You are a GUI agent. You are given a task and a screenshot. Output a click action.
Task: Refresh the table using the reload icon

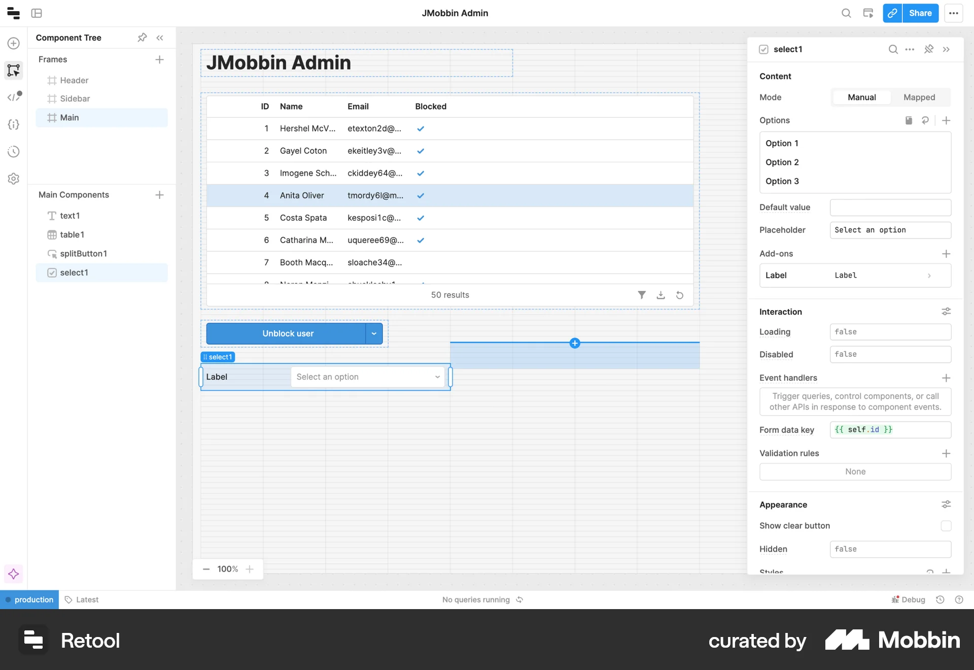pos(680,295)
